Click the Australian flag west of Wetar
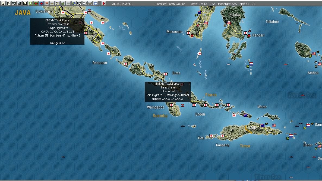 tap(245, 115)
